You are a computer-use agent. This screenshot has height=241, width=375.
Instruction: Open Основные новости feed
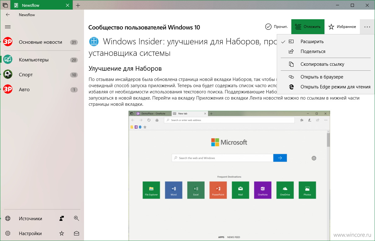[42, 42]
